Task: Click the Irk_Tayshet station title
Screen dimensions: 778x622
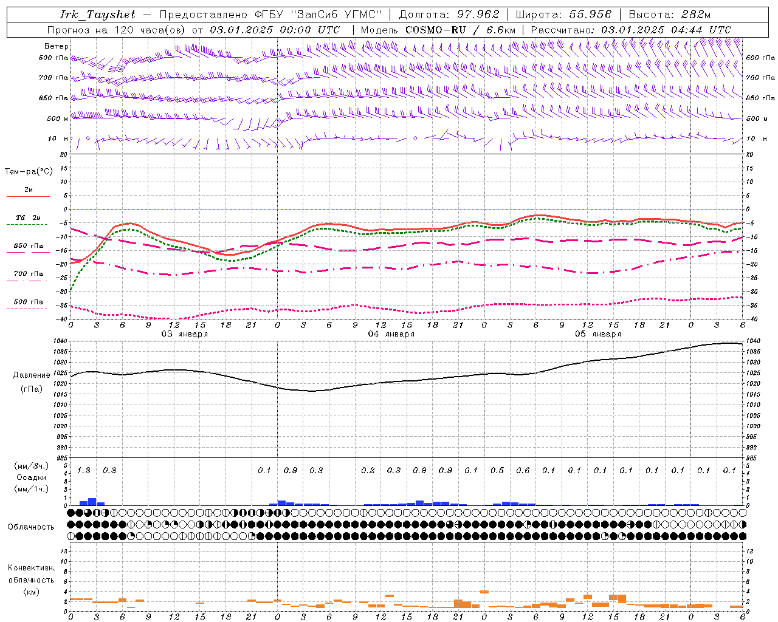Action: click(98, 15)
